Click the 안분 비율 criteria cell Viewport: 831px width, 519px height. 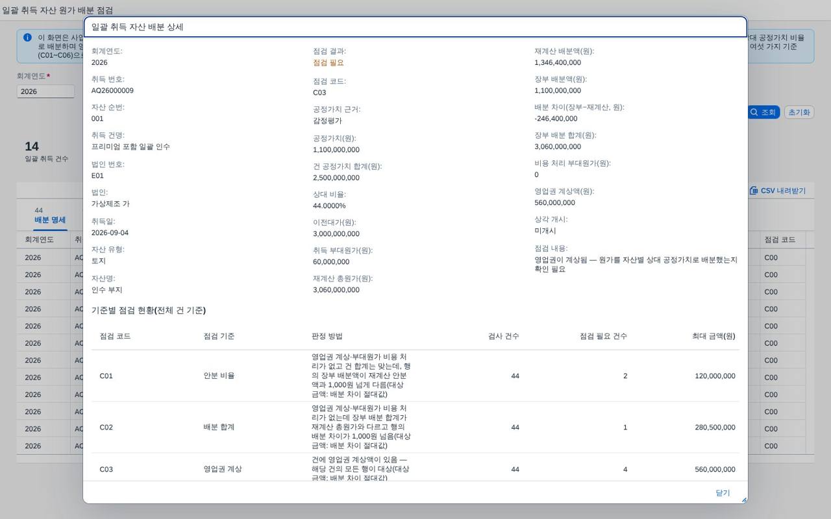click(219, 376)
